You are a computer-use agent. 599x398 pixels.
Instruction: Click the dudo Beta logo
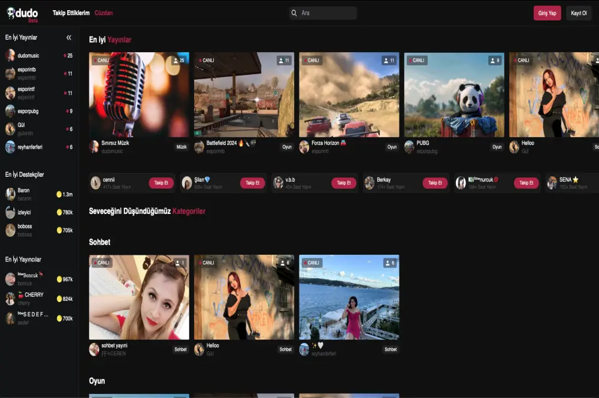(23, 14)
